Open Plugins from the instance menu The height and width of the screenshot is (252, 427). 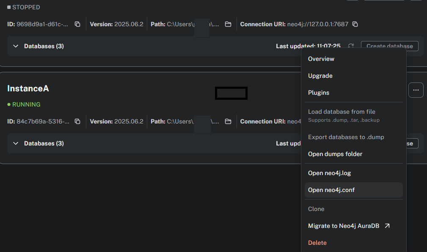pos(319,93)
